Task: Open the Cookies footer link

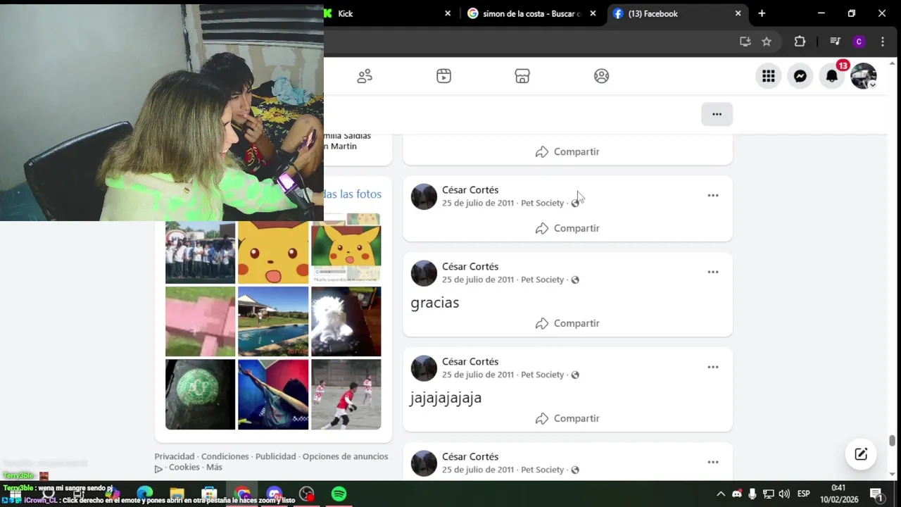Action: [x=184, y=467]
